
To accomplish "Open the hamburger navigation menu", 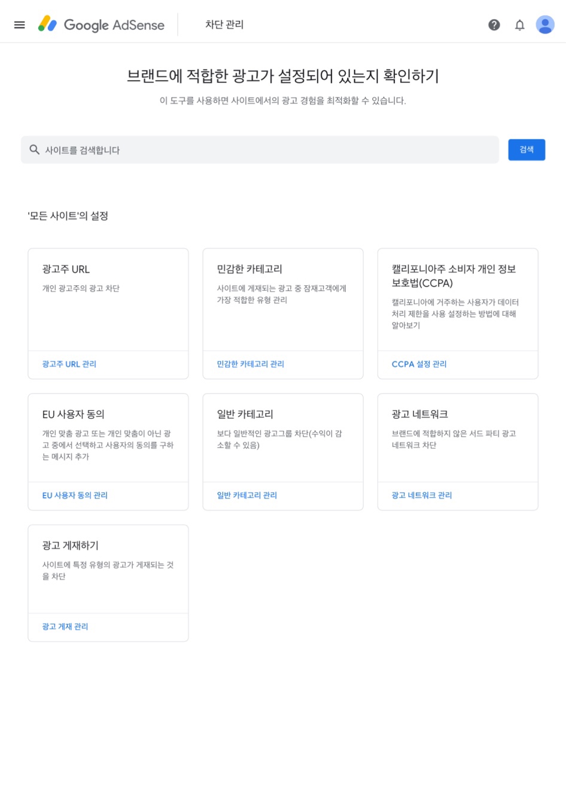I will [20, 25].
